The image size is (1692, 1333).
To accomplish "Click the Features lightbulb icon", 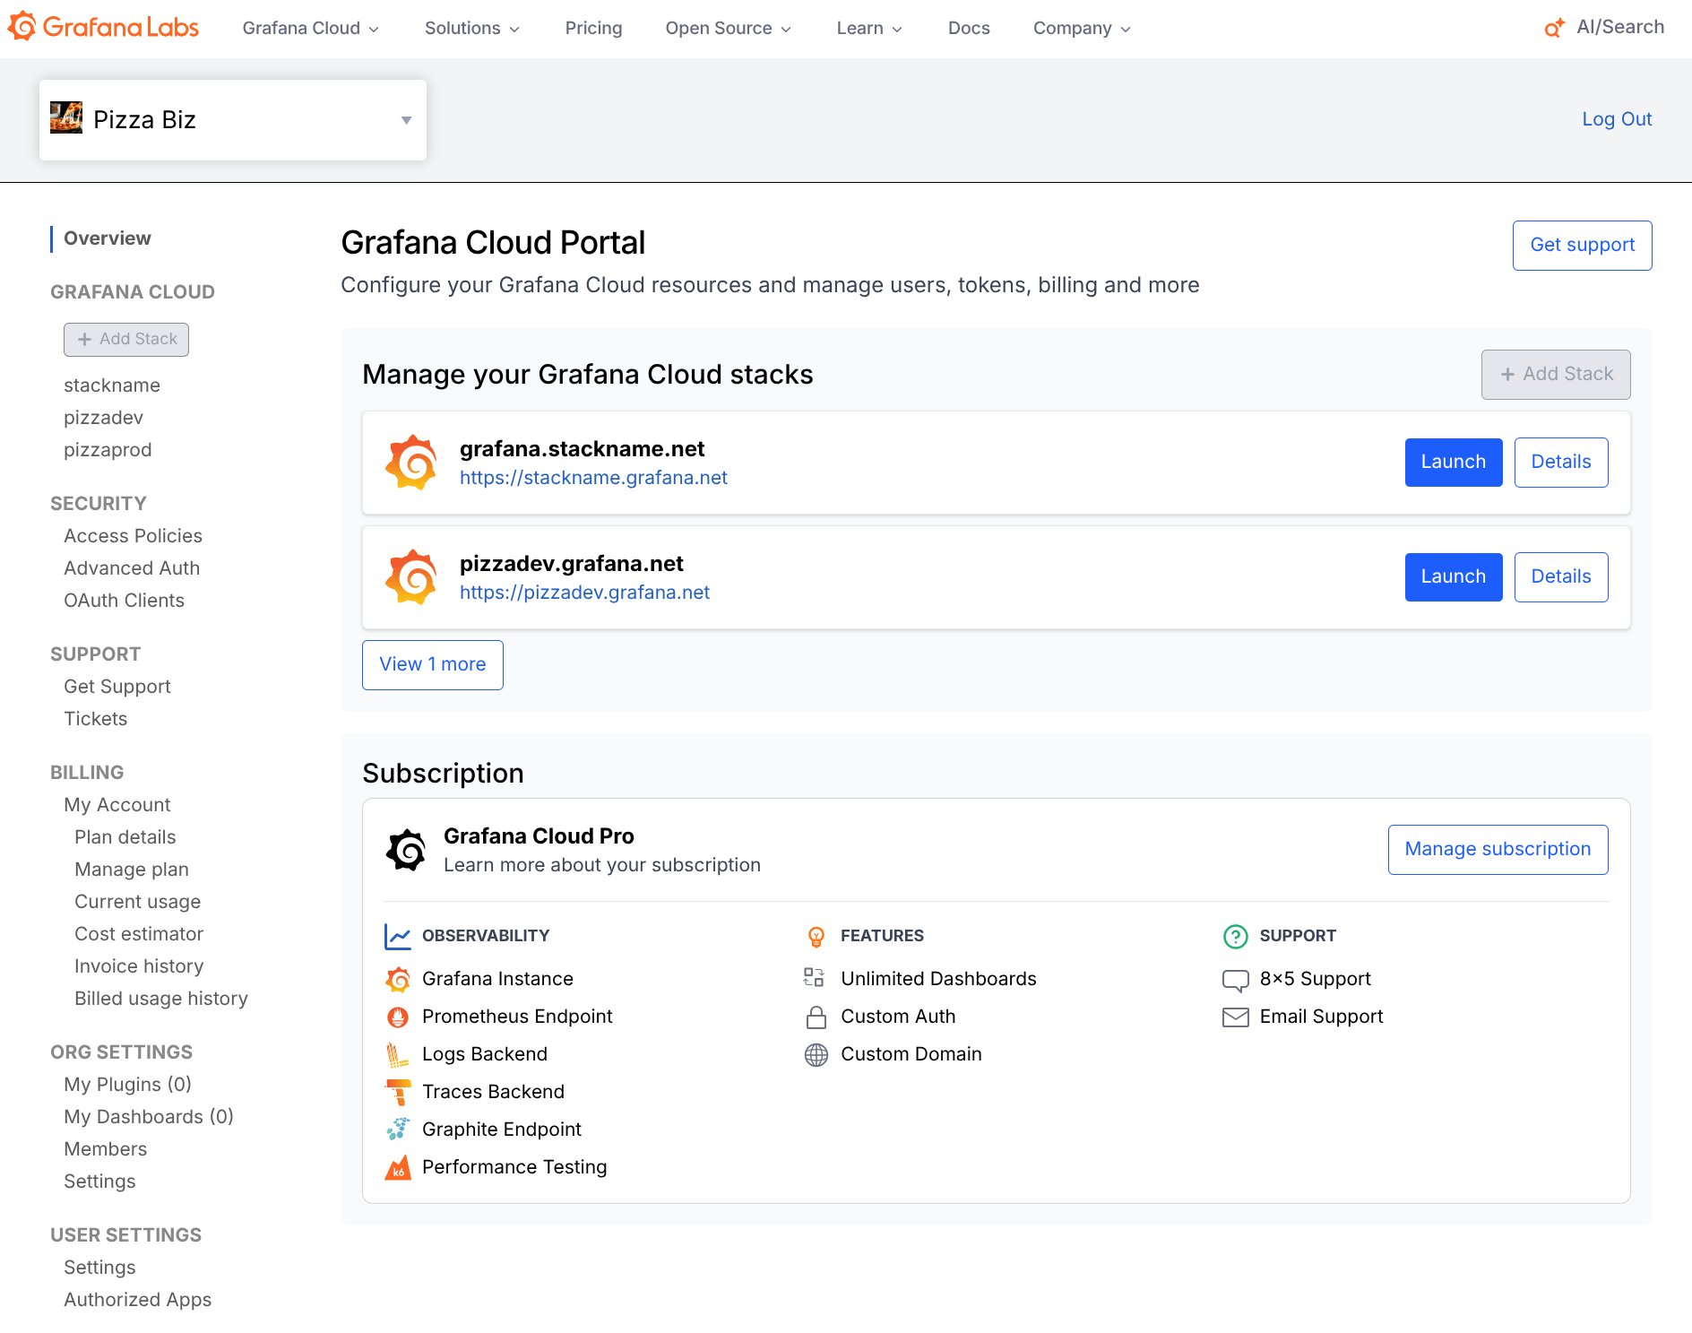I will (x=816, y=936).
